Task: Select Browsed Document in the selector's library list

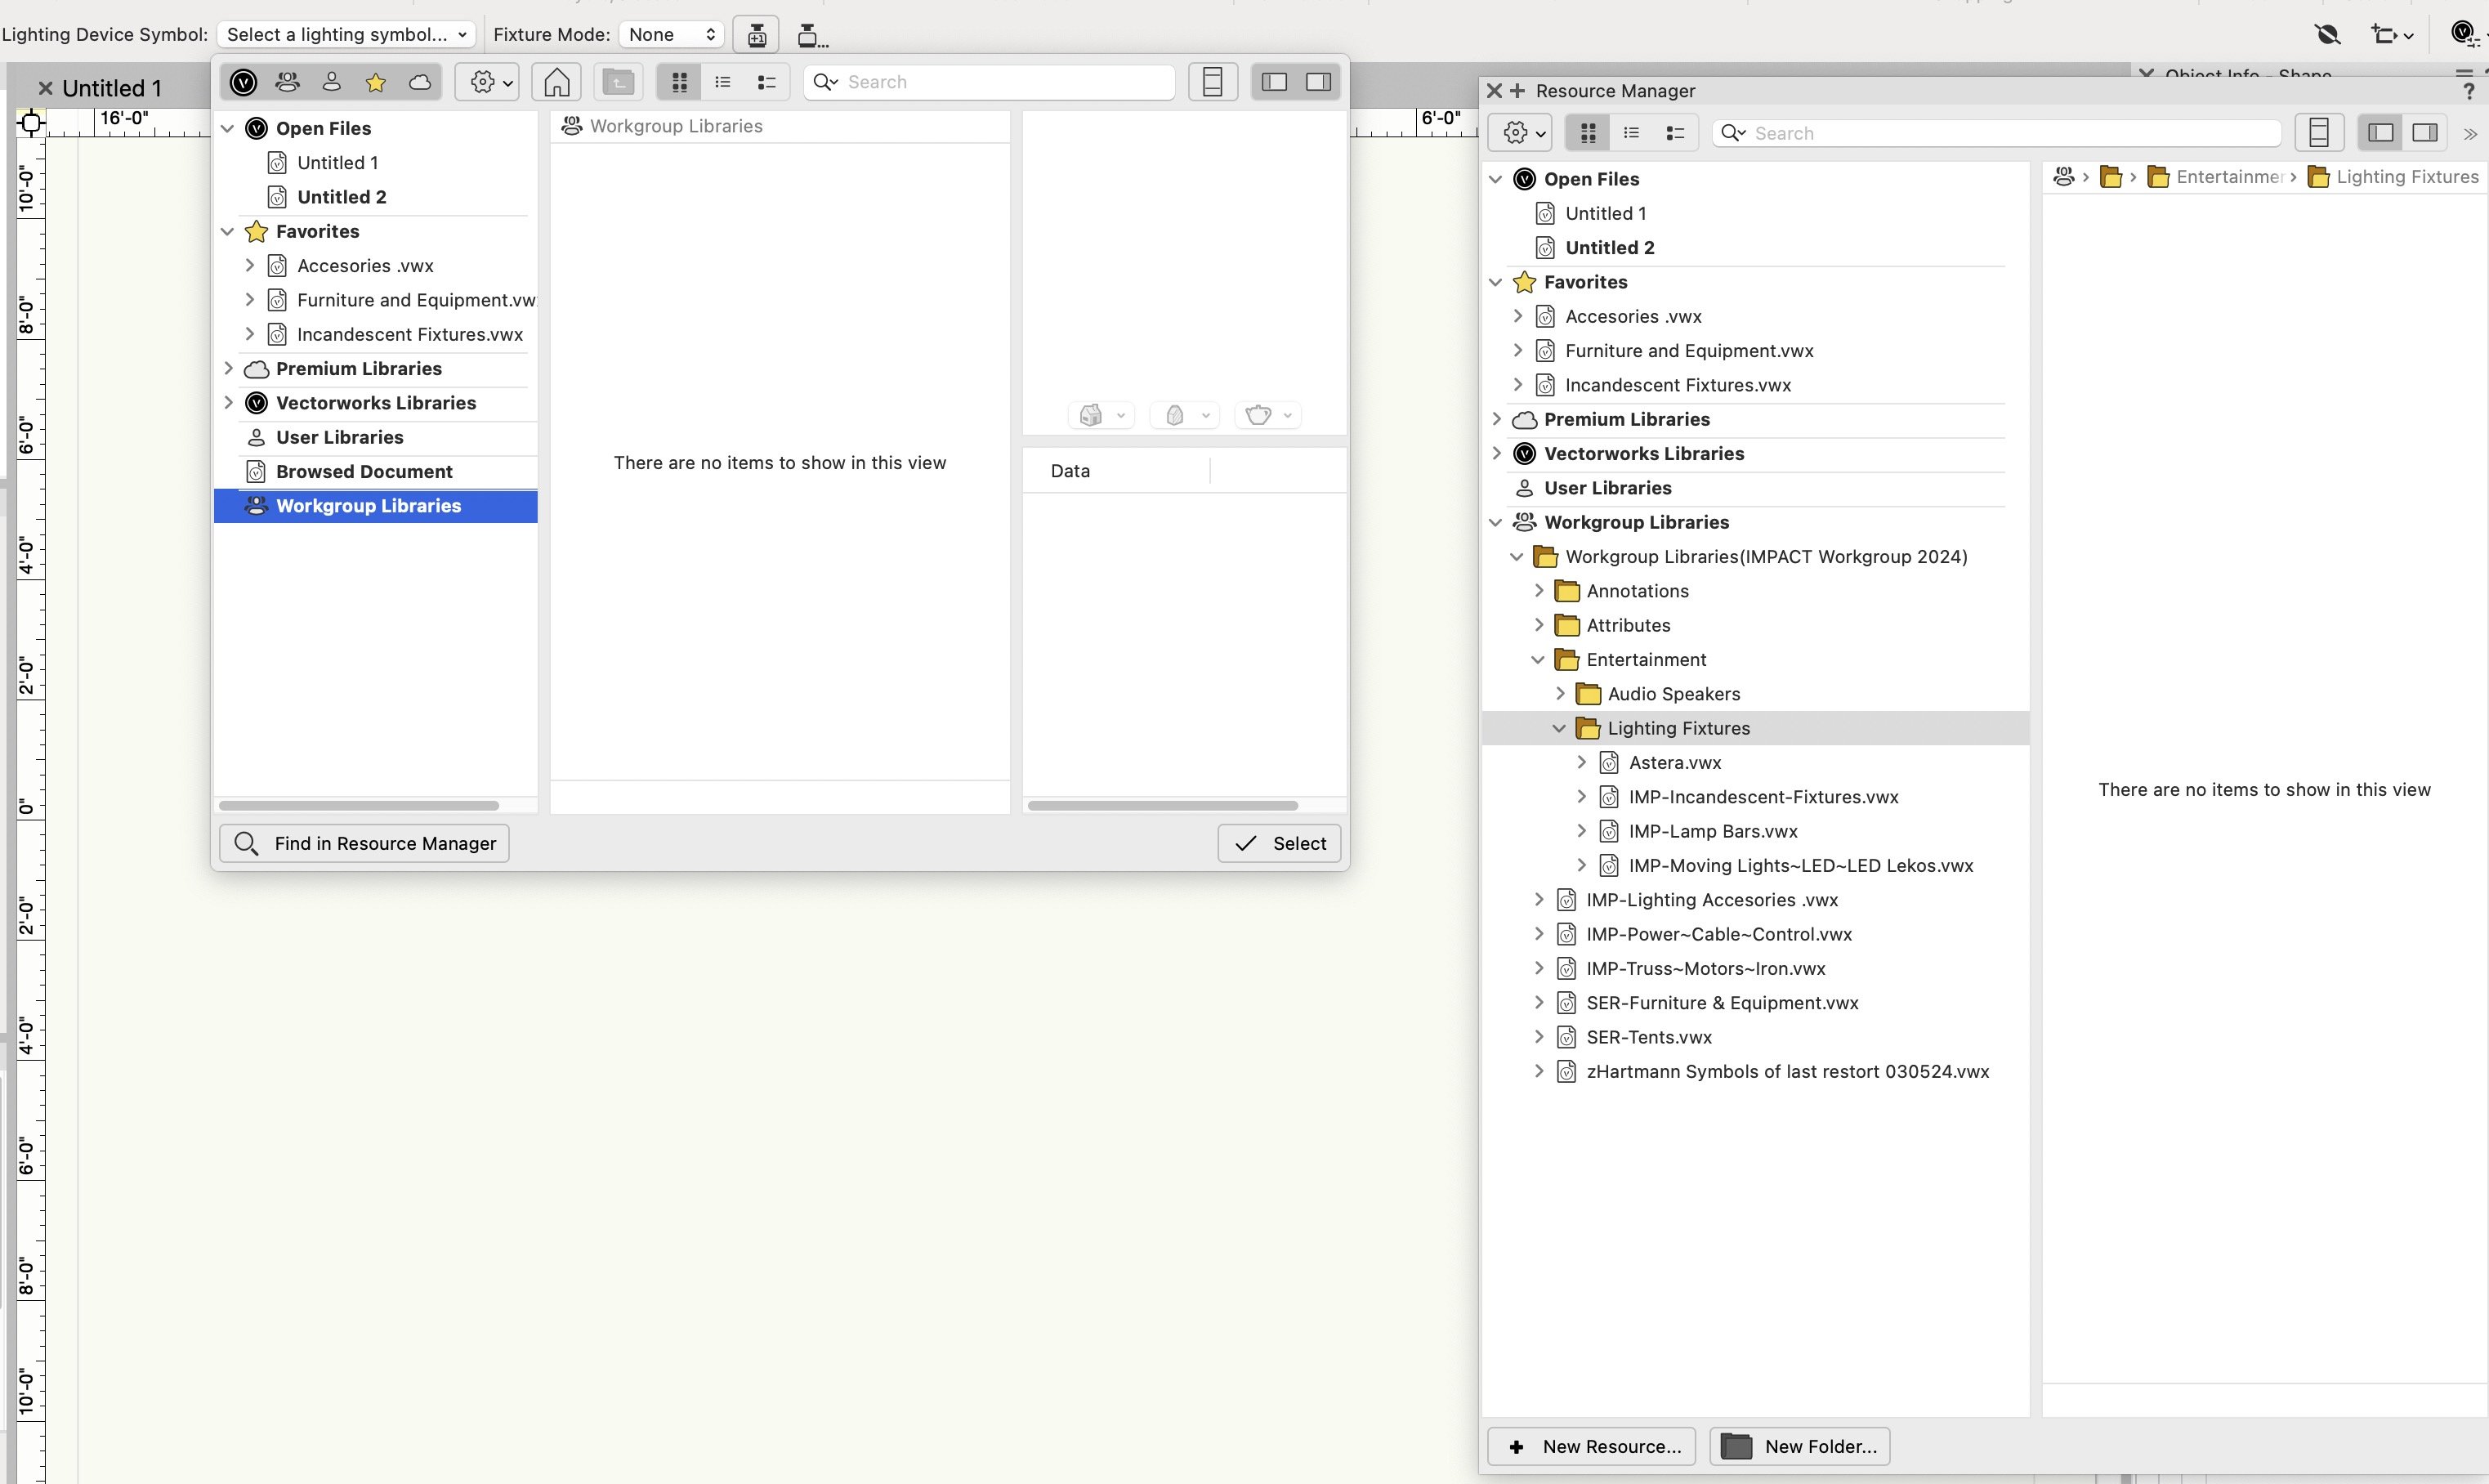Action: click(364, 472)
